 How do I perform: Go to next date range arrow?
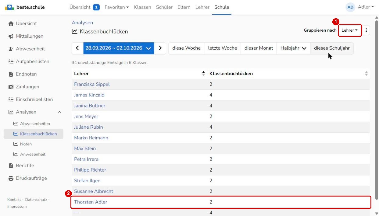[x=160, y=48]
